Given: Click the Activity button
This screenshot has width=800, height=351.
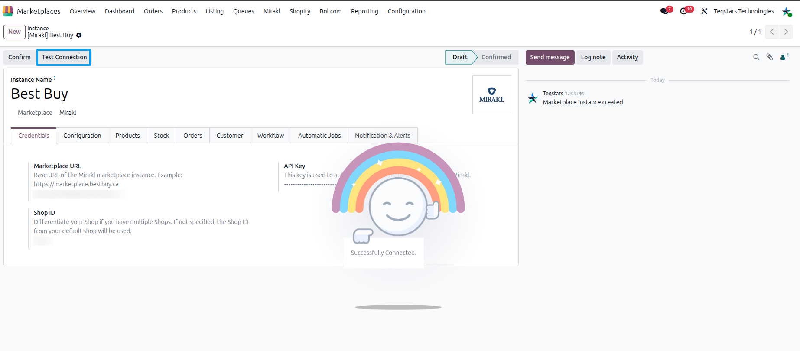Looking at the screenshot, I should click(x=628, y=57).
